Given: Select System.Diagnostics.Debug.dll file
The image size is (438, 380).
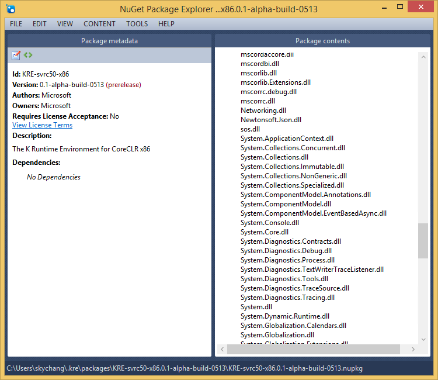Looking at the screenshot, I should pos(286,251).
